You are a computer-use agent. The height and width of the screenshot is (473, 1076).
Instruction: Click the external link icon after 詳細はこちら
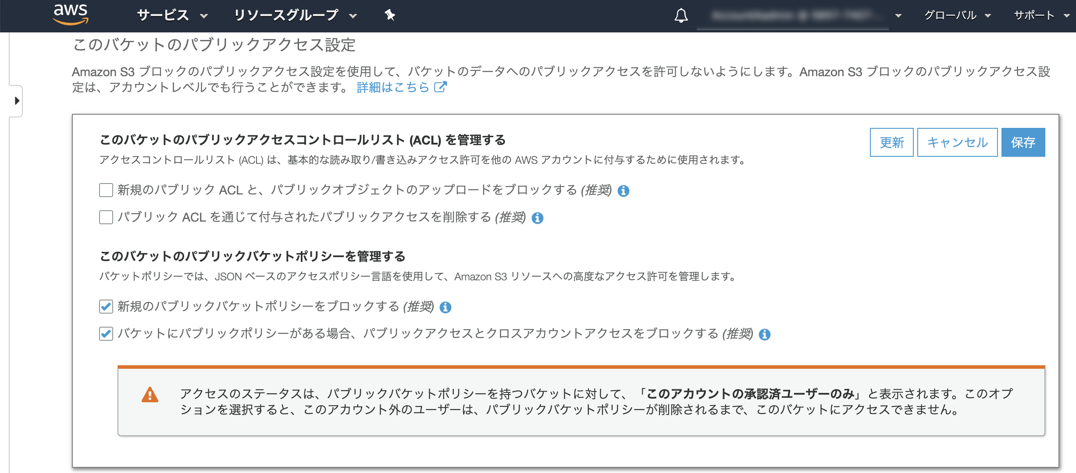pos(441,88)
